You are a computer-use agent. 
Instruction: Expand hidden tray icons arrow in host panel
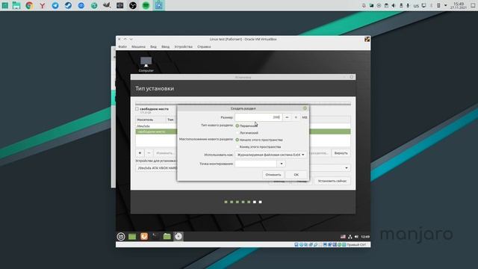[x=446, y=5]
